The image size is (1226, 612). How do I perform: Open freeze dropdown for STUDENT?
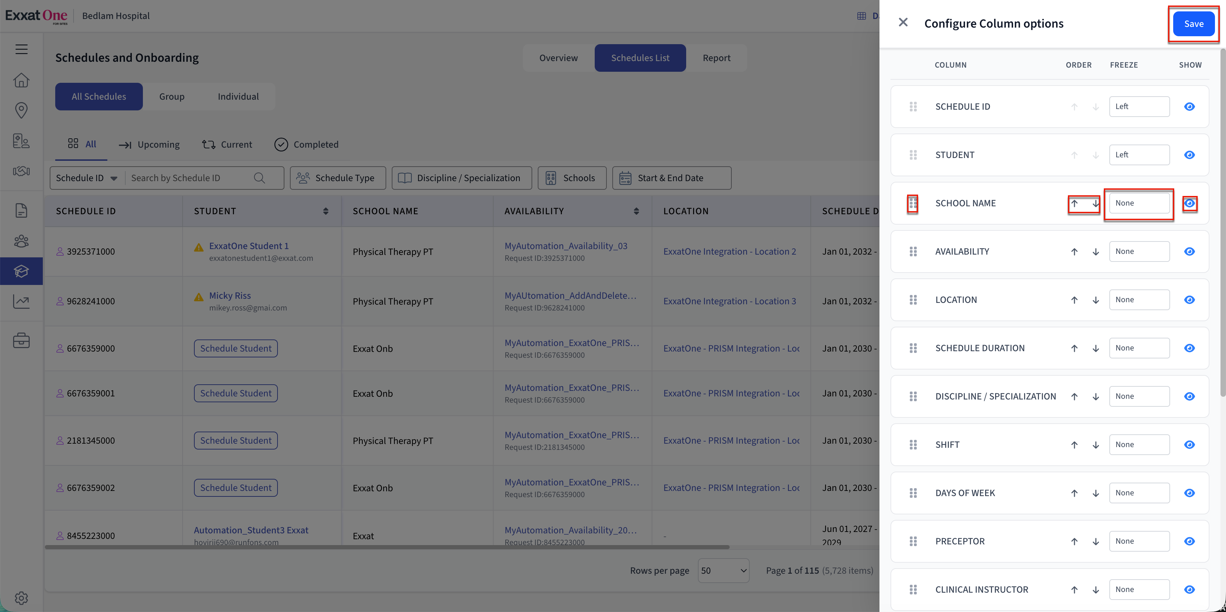coord(1139,155)
